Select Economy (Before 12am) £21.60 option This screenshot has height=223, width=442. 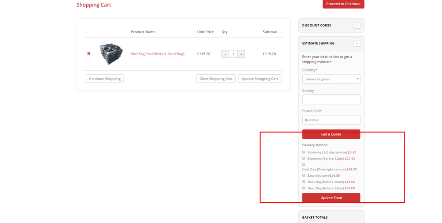(x=304, y=158)
